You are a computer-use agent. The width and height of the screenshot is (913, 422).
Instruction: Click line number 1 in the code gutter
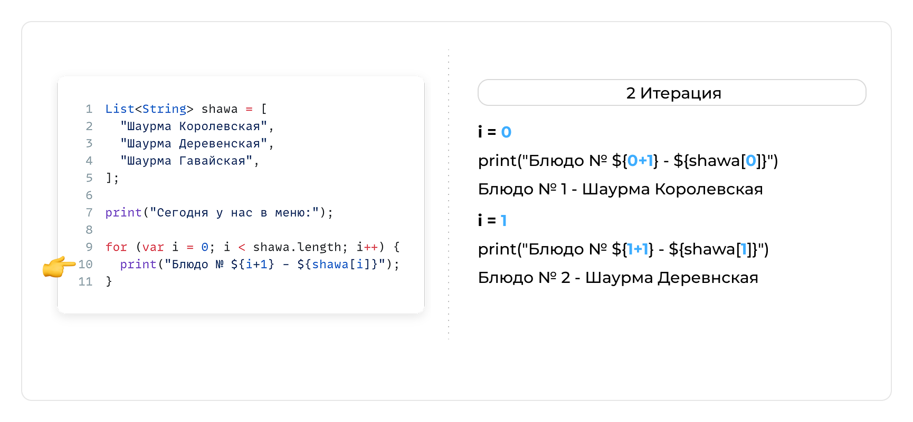coord(89,109)
